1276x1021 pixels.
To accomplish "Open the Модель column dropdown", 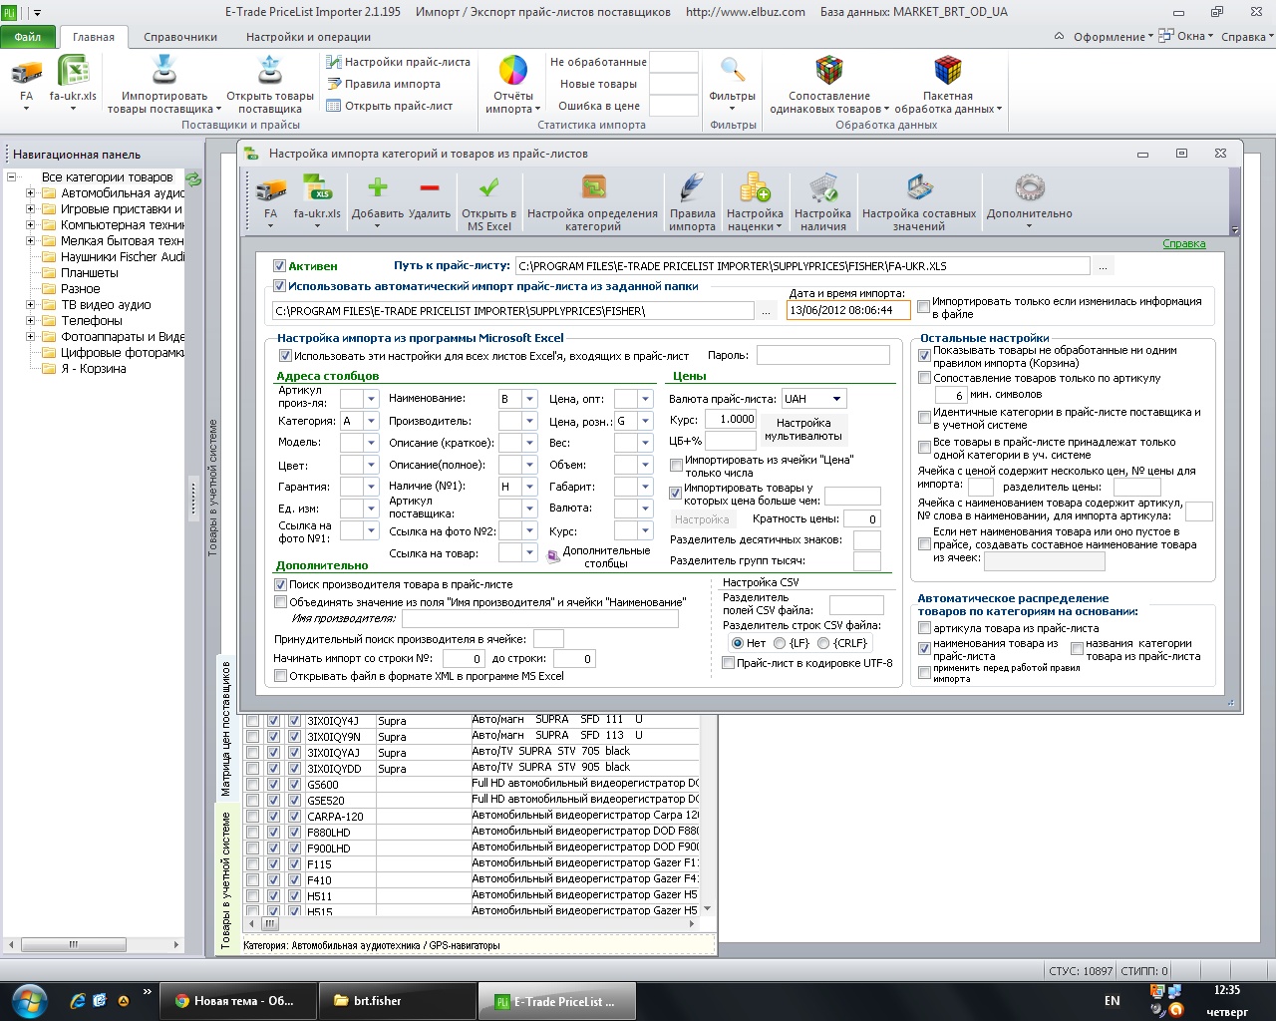I will pos(371,443).
